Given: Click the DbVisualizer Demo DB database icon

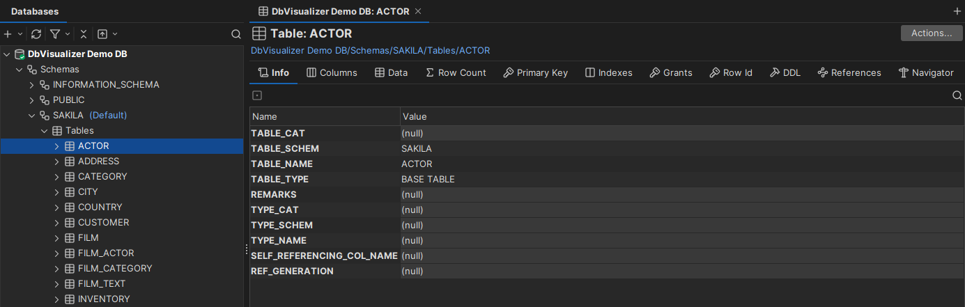Looking at the screenshot, I should [x=20, y=54].
